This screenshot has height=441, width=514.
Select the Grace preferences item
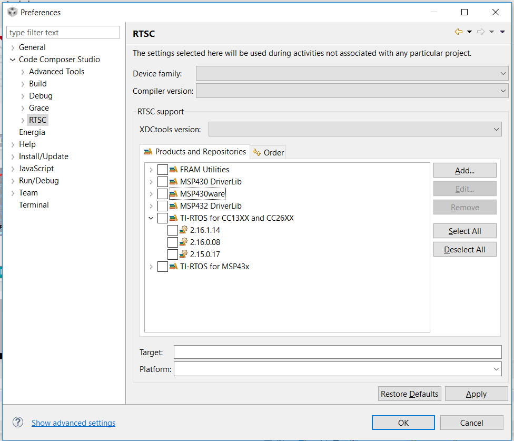click(x=38, y=108)
